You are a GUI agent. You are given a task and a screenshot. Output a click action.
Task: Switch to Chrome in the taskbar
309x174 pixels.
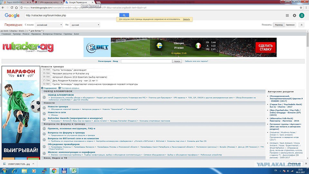[54, 171]
